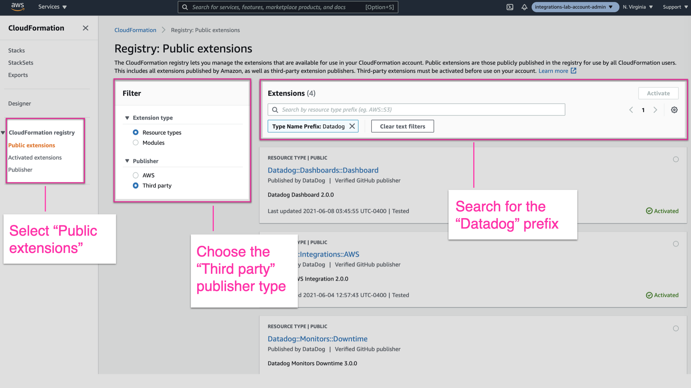This screenshot has height=388, width=691.
Task: Click the Clear text filters button
Action: [402, 126]
